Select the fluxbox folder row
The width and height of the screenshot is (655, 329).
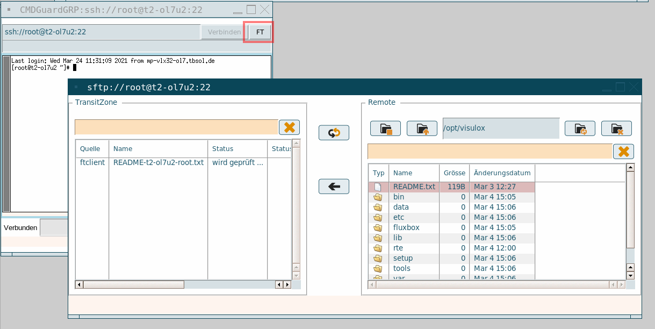(x=406, y=227)
